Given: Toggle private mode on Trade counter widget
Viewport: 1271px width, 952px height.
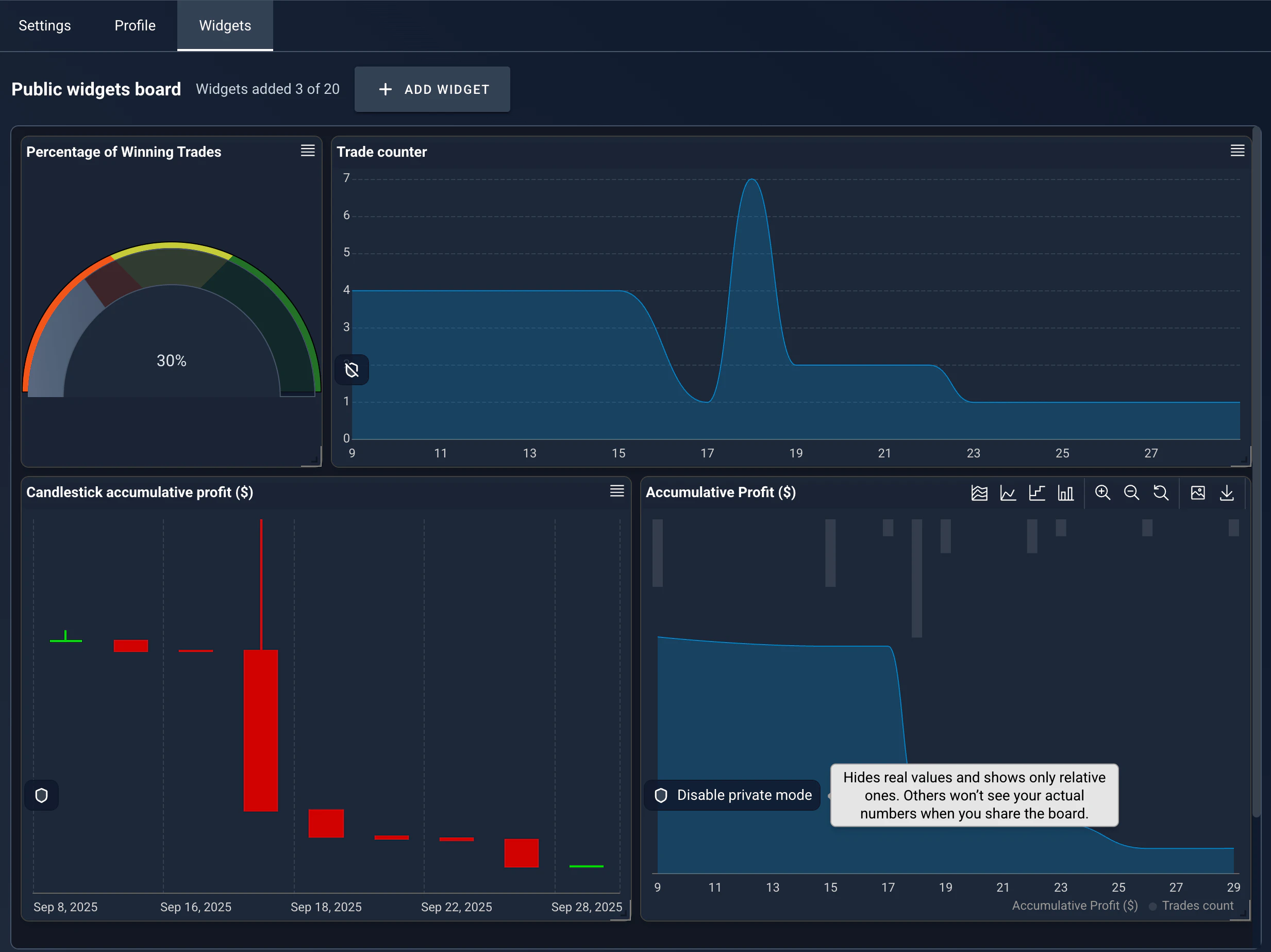Looking at the screenshot, I should pos(352,370).
